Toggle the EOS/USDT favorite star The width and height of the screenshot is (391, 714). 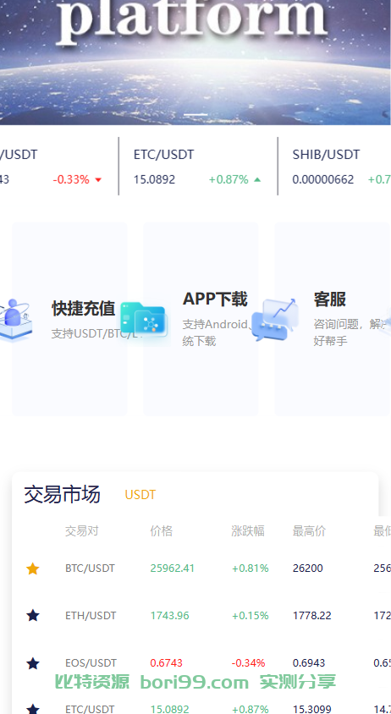pyautogui.click(x=32, y=663)
